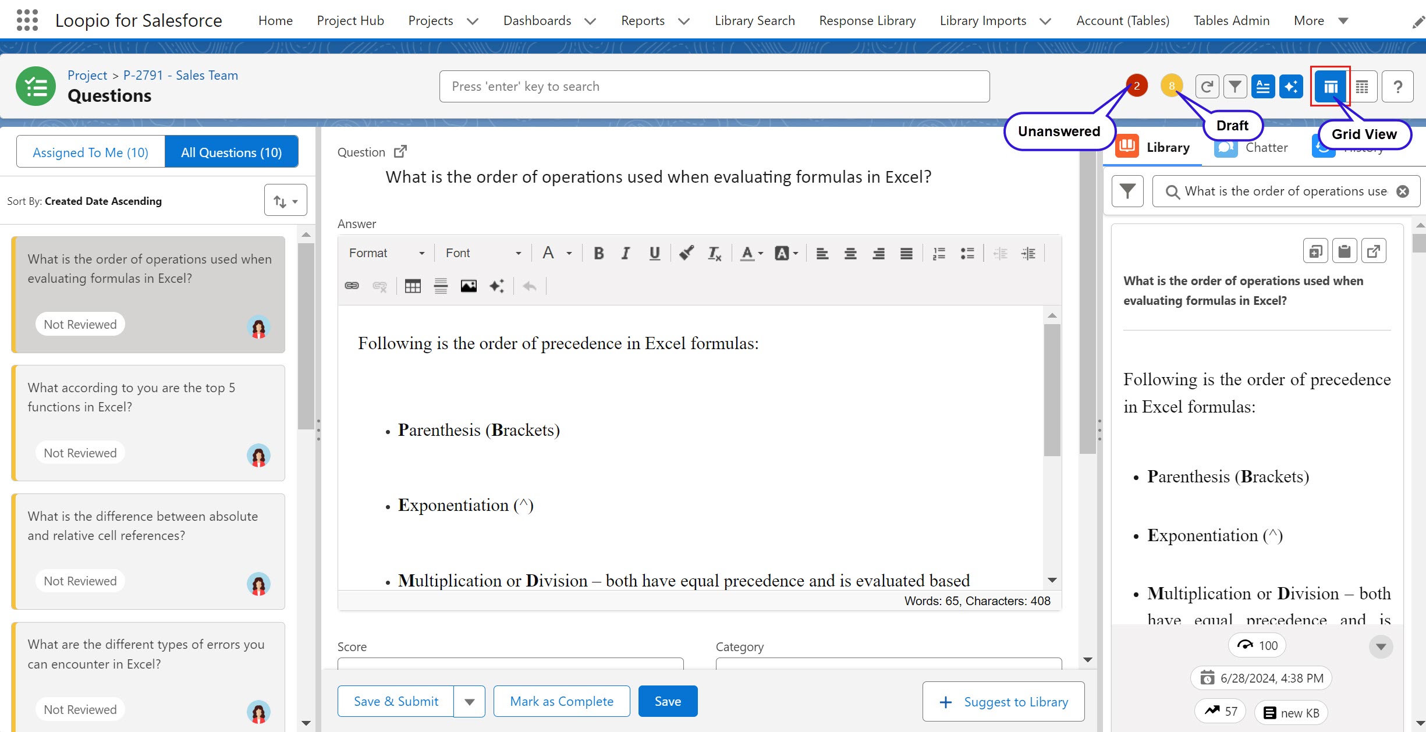Switch to Assigned To Me tab
The width and height of the screenshot is (1426, 732).
point(91,152)
